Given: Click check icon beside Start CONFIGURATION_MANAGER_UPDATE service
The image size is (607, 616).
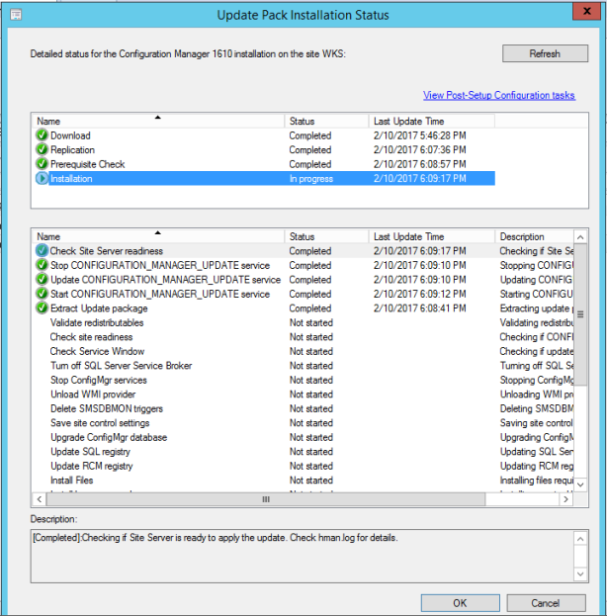Looking at the screenshot, I should [x=42, y=294].
